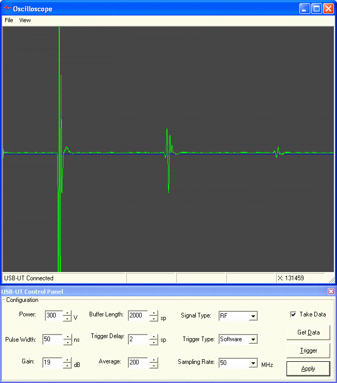The image size is (337, 383).
Task: Click the Get Data button
Action: pos(308,332)
